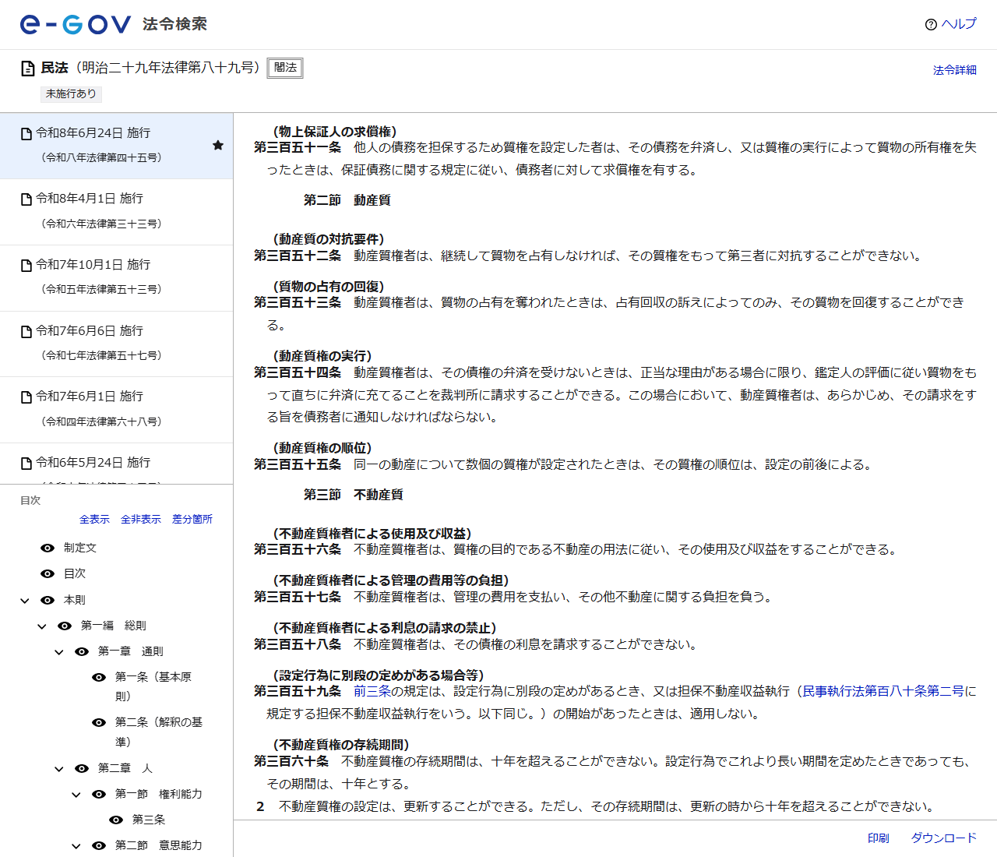Click heading 第二節 動産質
Image resolution: width=997 pixels, height=857 pixels.
[347, 200]
